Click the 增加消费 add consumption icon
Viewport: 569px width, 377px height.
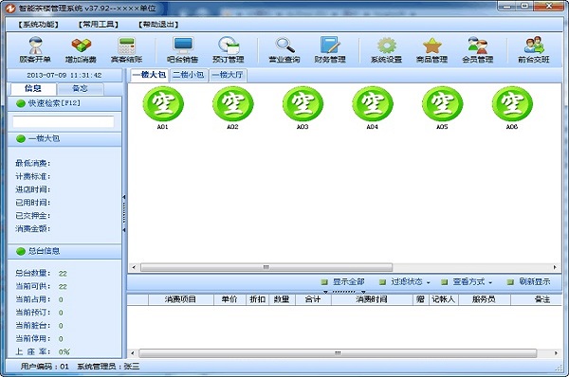(81, 49)
